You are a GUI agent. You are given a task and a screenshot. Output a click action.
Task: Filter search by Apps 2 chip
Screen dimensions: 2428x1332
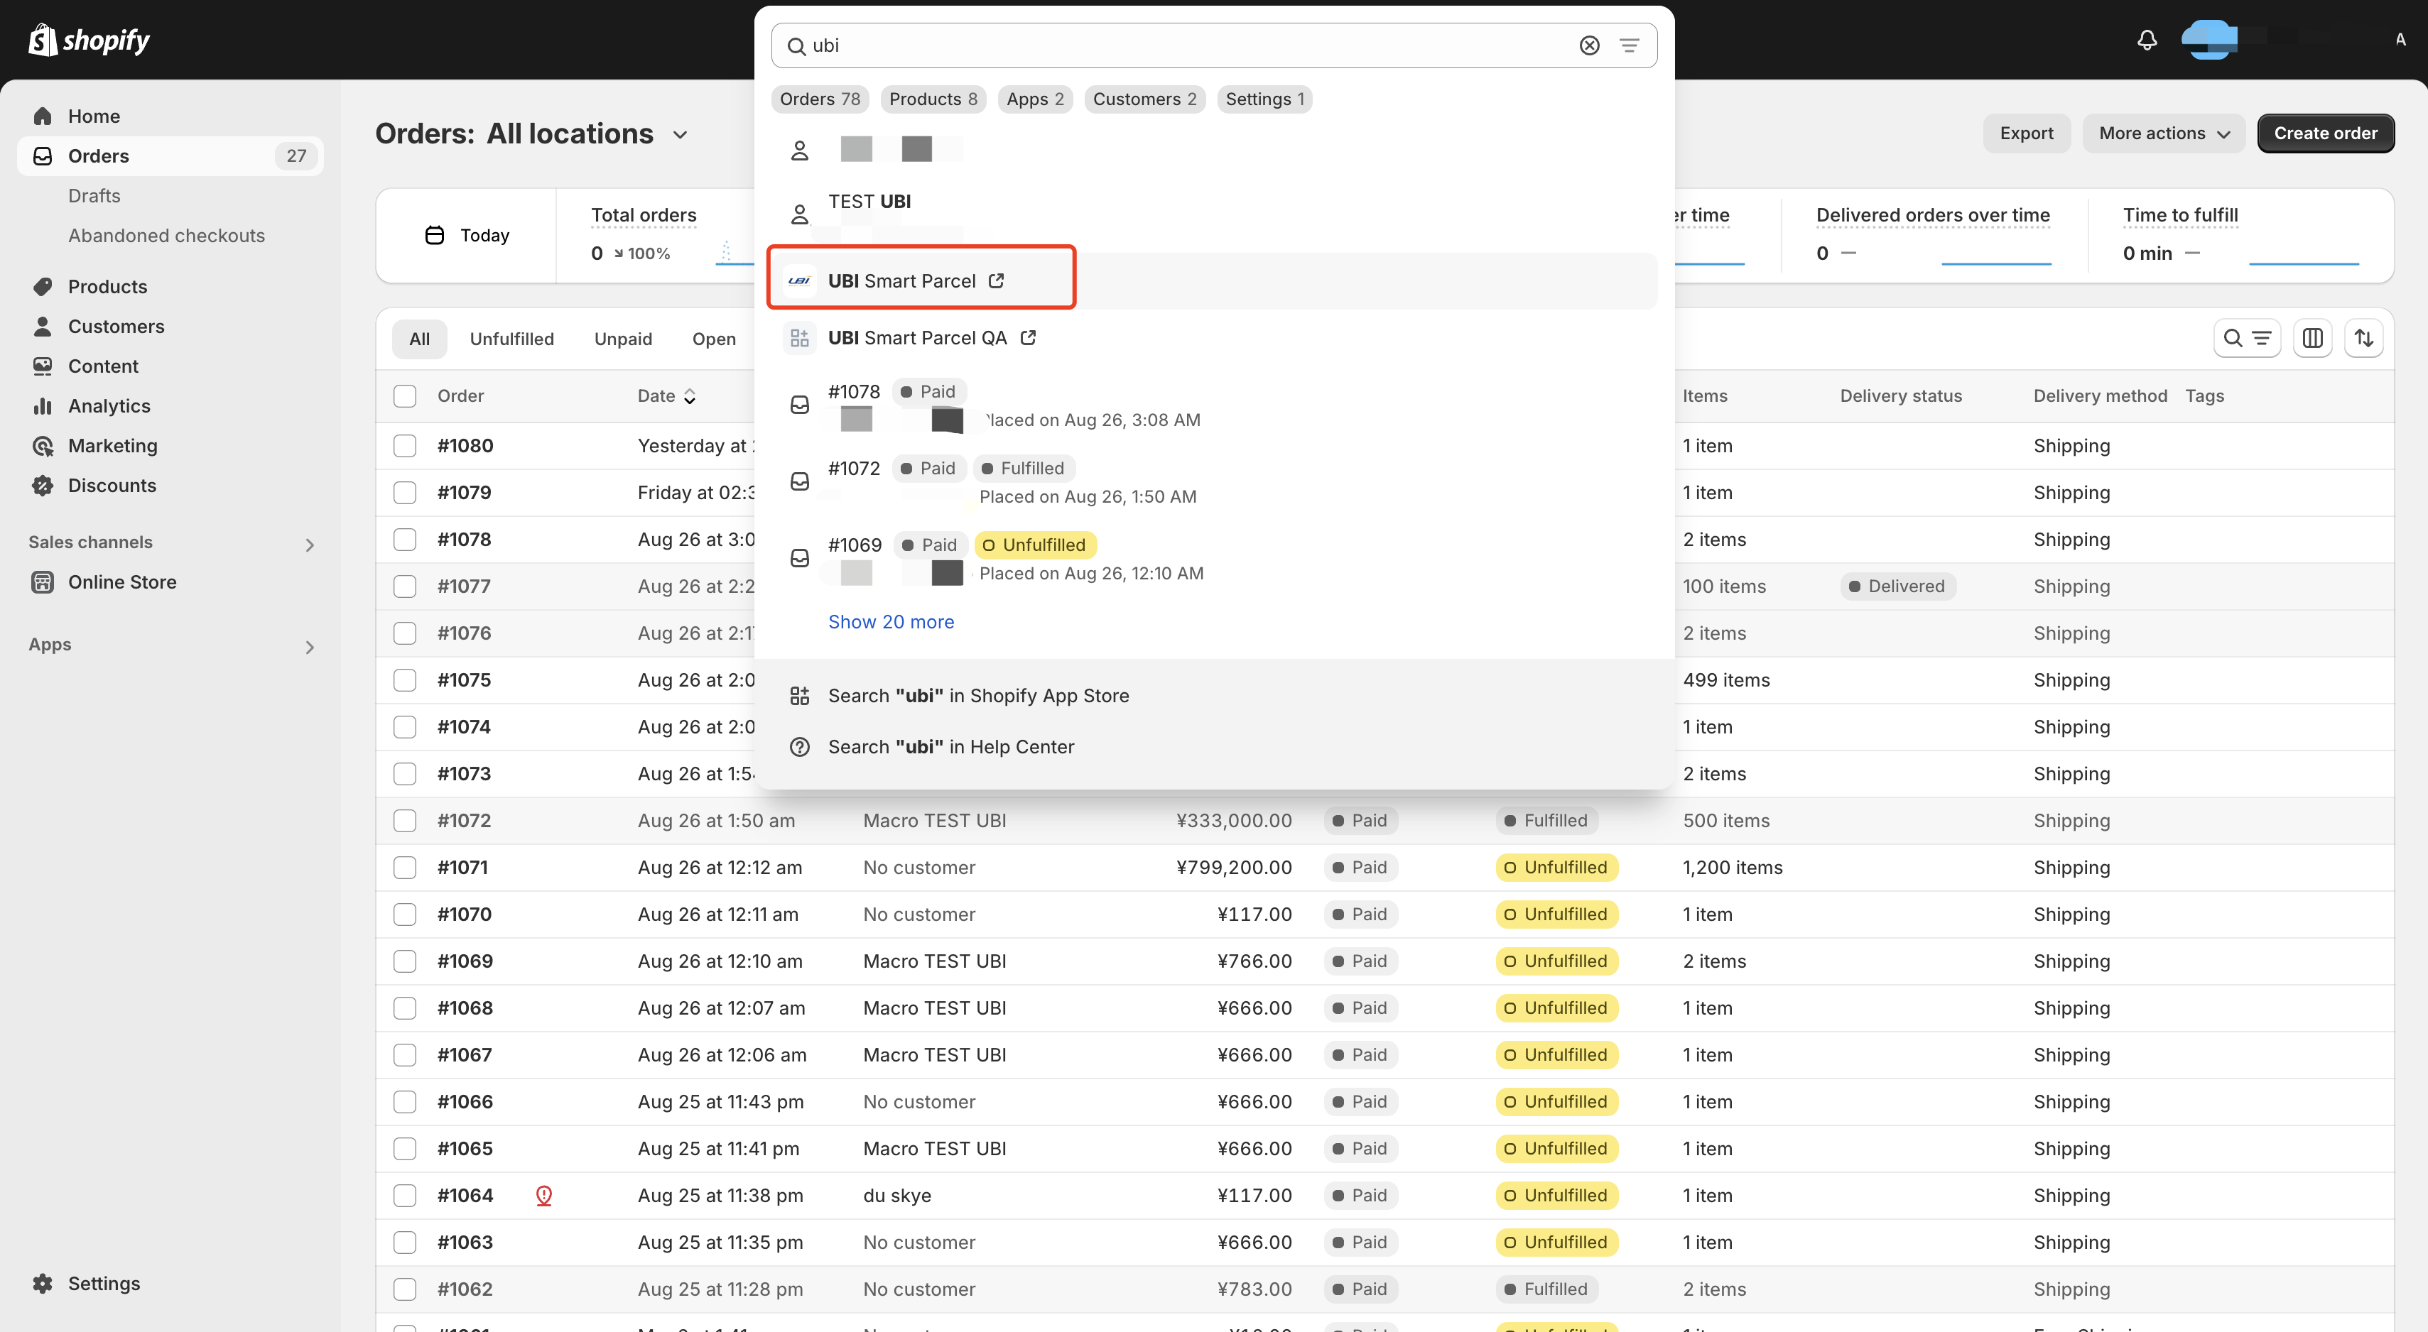[x=1035, y=99]
